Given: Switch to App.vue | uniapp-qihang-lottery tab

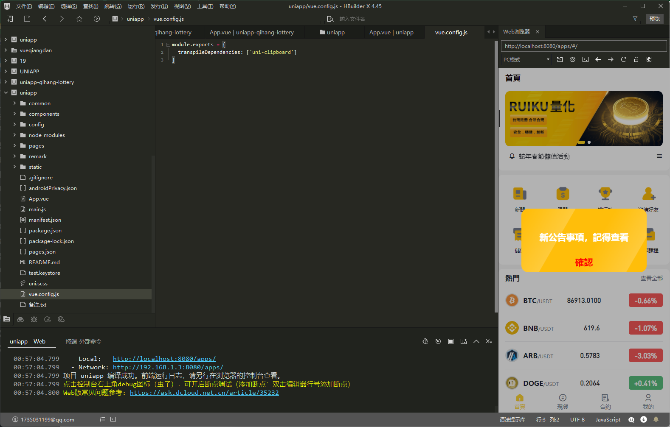Looking at the screenshot, I should pyautogui.click(x=252, y=32).
